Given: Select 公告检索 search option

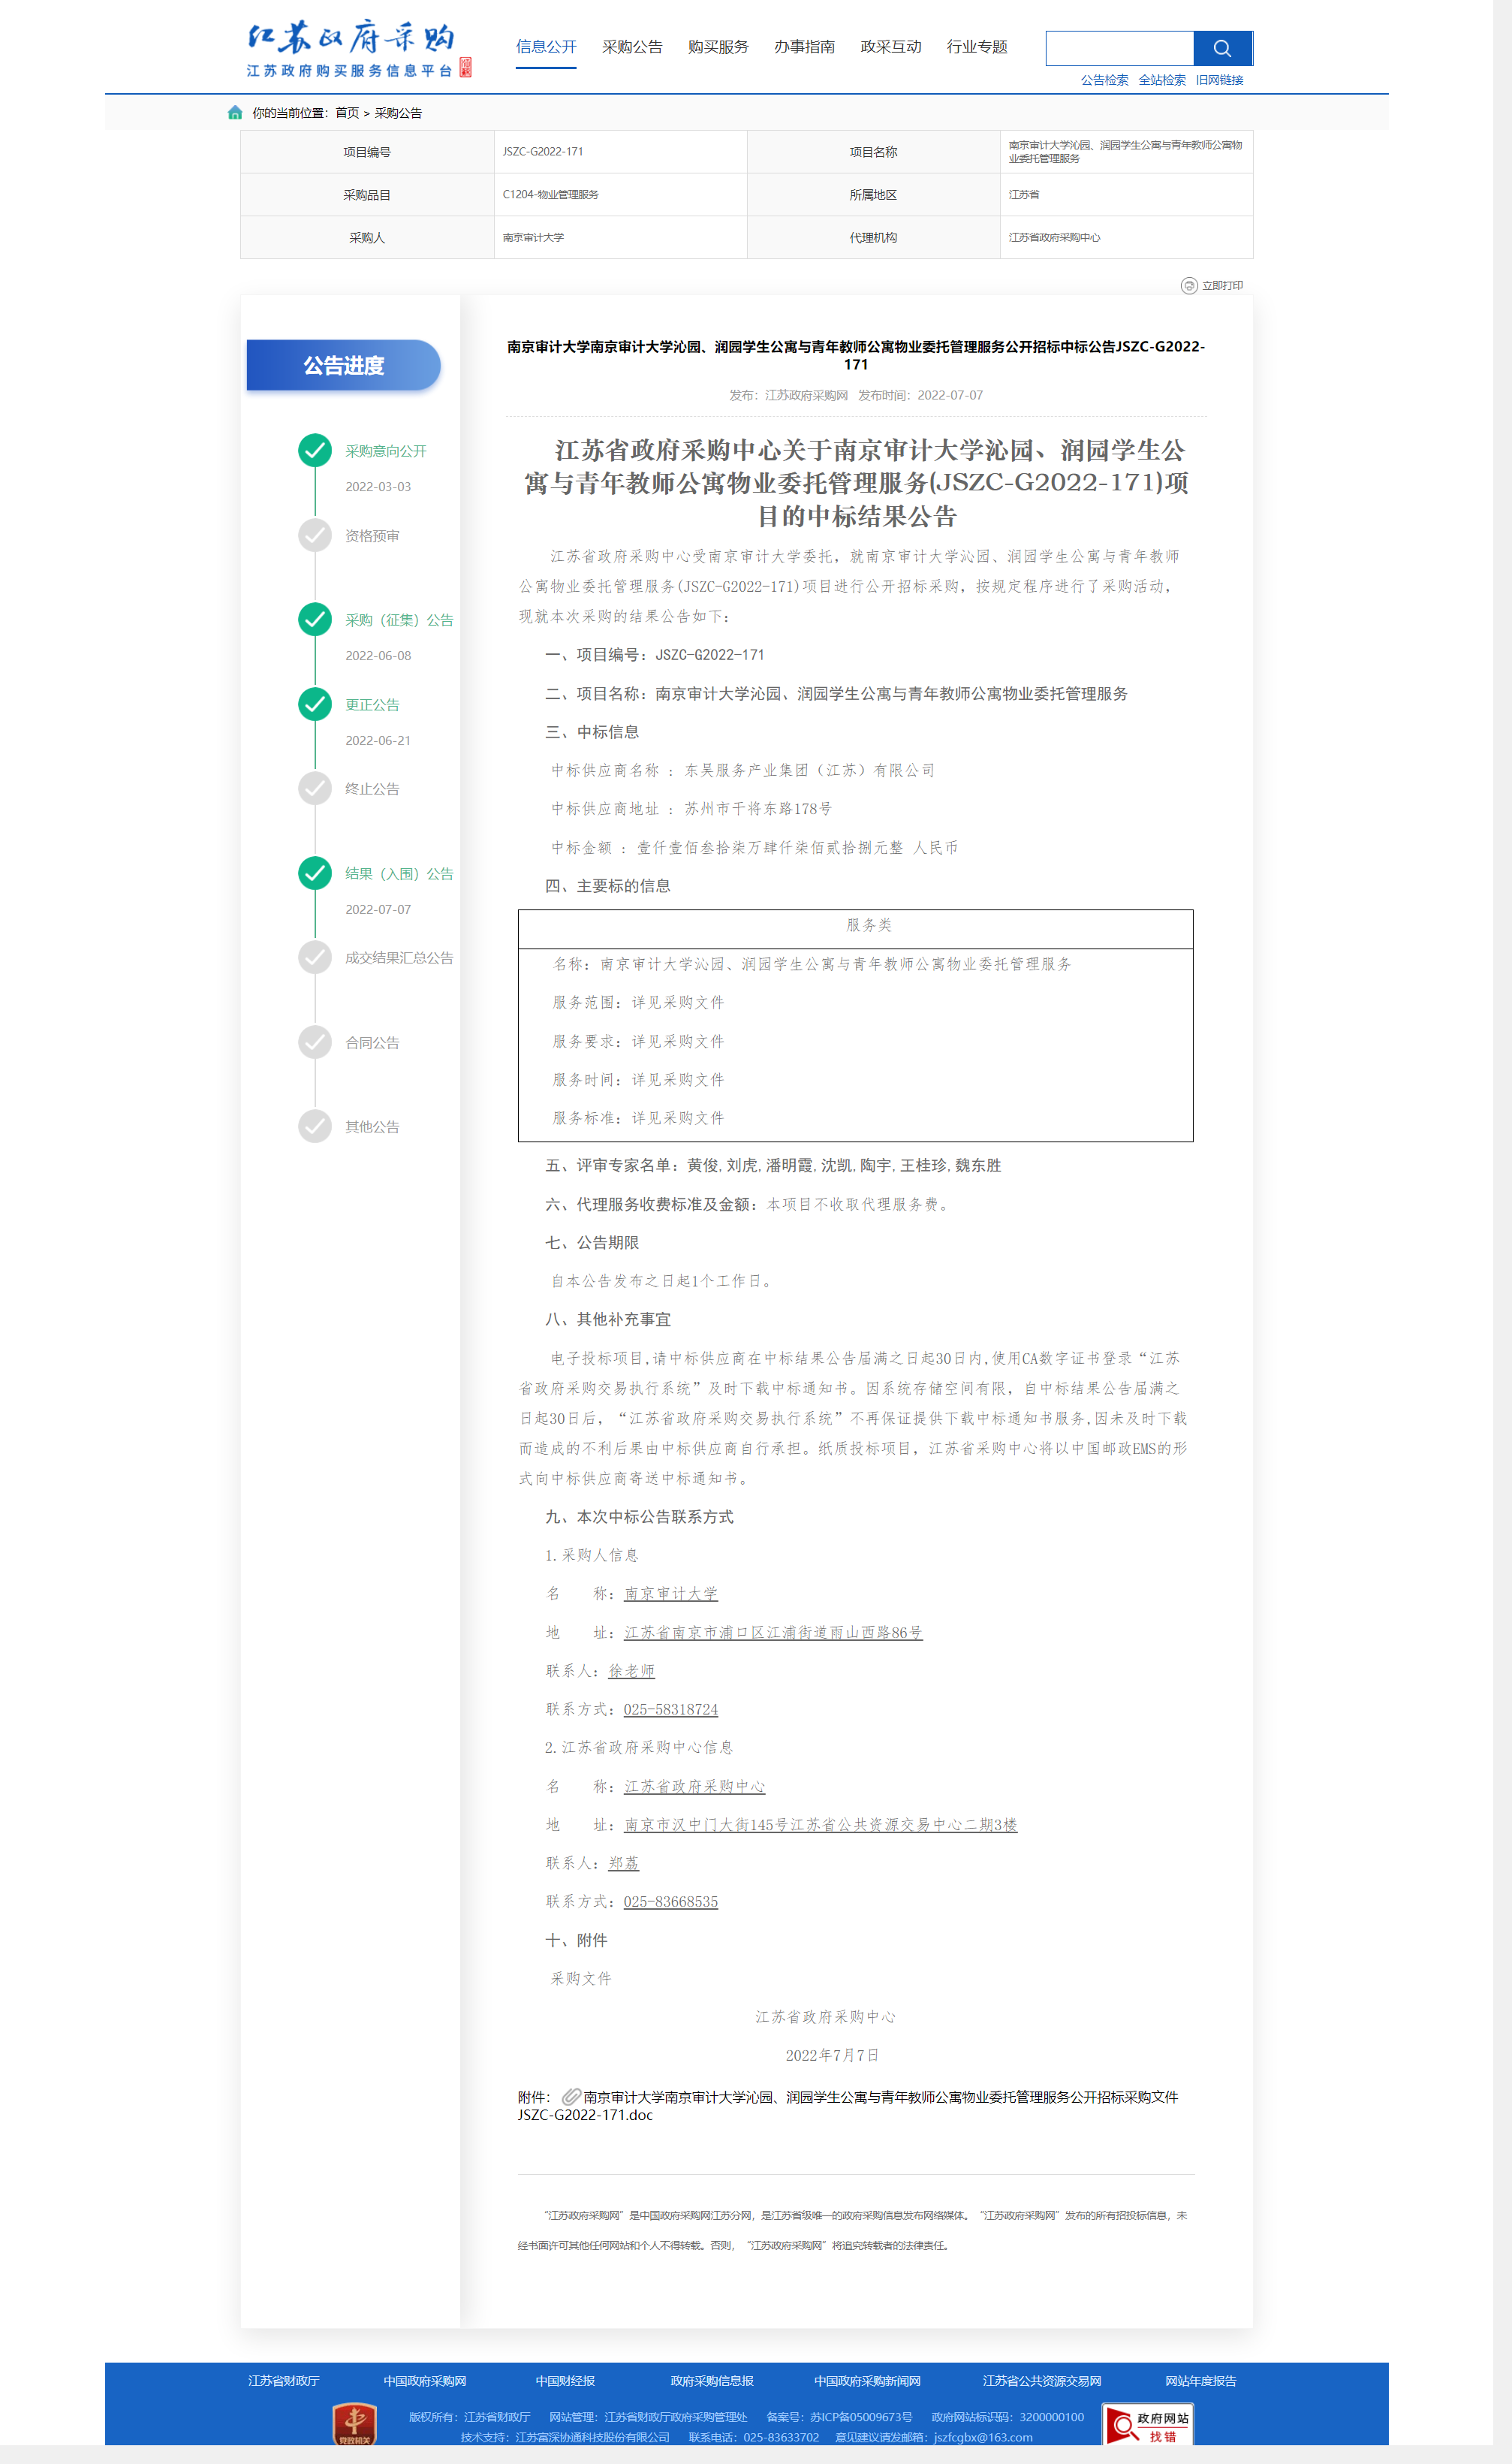Looking at the screenshot, I should pyautogui.click(x=1104, y=80).
